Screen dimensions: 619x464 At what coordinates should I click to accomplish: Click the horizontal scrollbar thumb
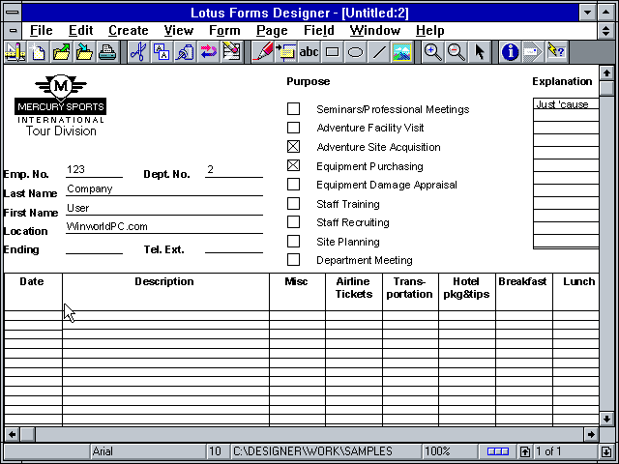[27, 434]
